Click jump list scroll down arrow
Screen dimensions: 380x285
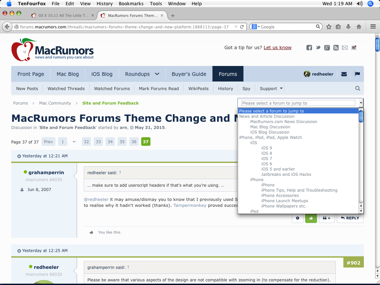pos(361,211)
